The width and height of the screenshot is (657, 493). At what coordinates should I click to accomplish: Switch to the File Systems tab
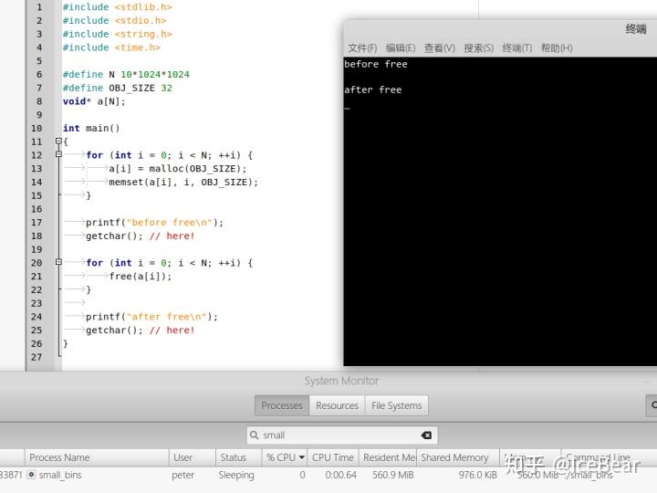click(396, 405)
